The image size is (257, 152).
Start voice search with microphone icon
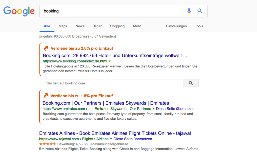189,11
